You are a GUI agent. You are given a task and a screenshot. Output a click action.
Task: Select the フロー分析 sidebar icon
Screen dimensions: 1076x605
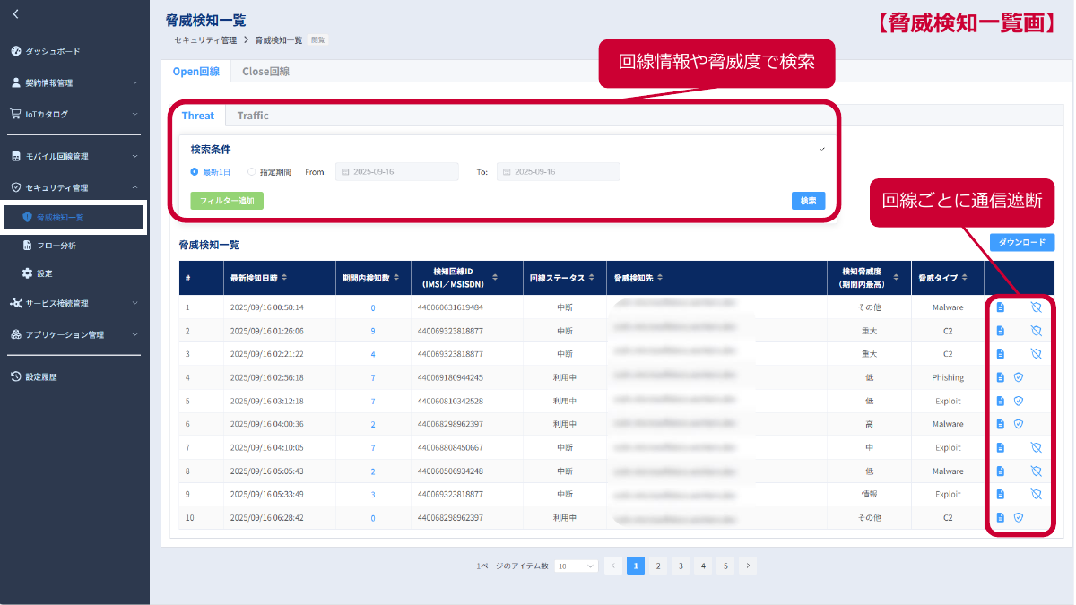pos(26,245)
